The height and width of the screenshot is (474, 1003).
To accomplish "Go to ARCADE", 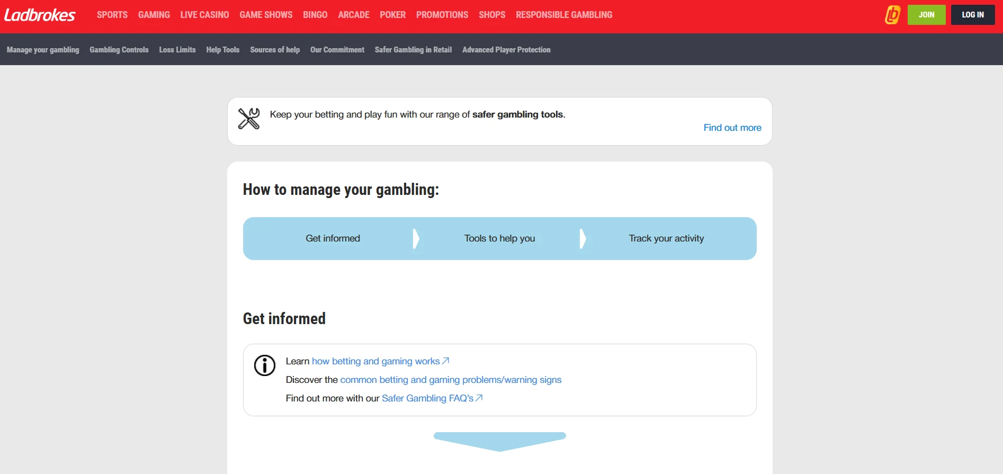I will [354, 15].
